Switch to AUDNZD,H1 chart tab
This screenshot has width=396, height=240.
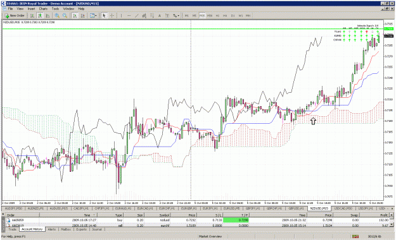[35, 208]
